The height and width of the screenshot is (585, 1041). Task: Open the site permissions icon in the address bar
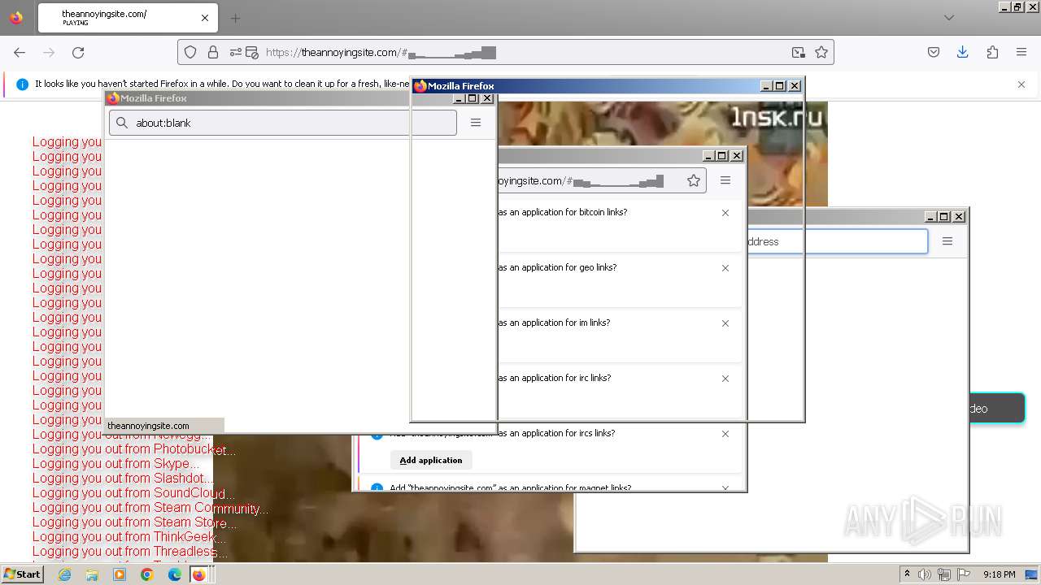[x=236, y=52]
